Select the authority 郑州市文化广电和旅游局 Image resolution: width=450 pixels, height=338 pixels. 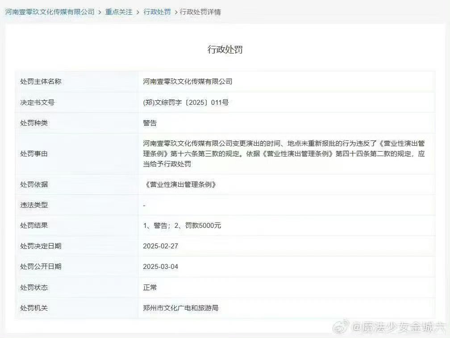tap(180, 308)
